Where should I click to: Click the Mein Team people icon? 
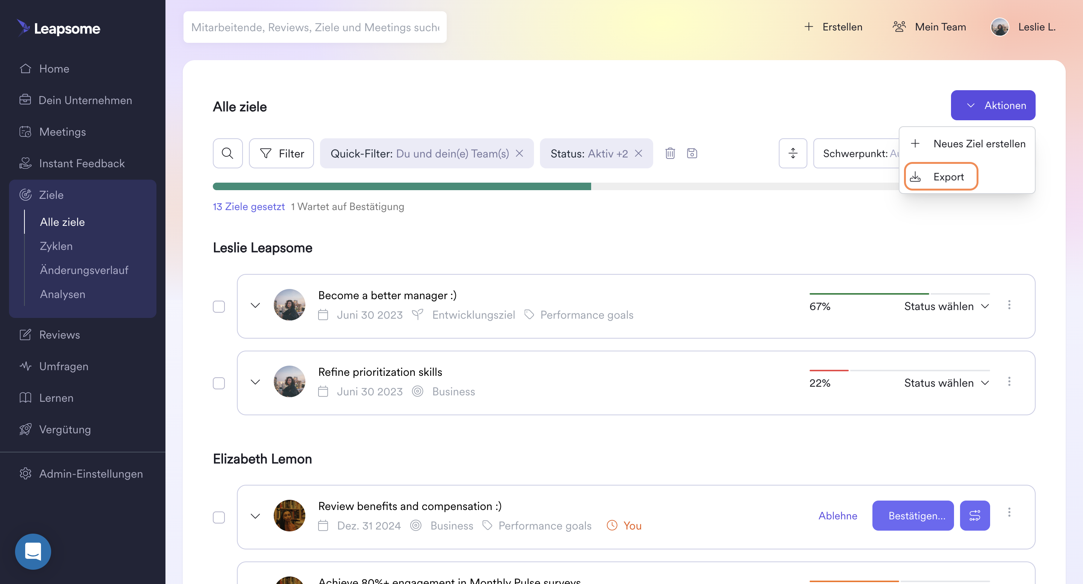899,27
